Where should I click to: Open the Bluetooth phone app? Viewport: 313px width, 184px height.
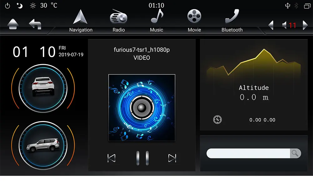(232, 21)
